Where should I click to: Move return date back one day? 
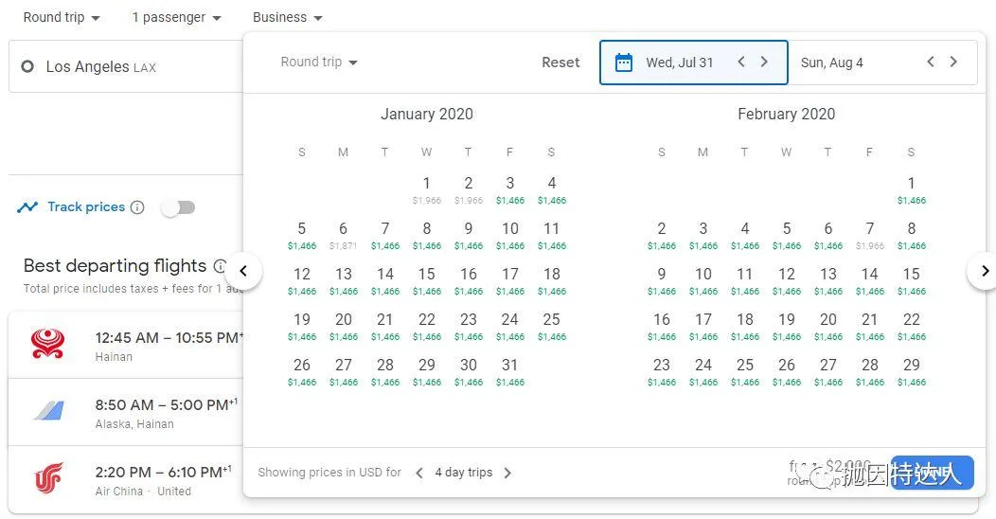point(930,63)
